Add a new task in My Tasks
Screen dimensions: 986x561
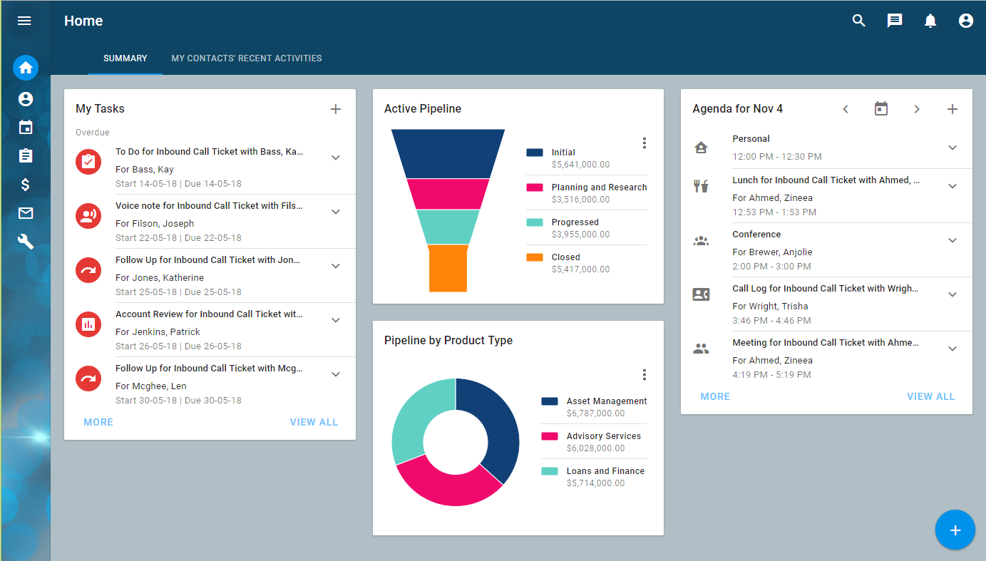(336, 109)
